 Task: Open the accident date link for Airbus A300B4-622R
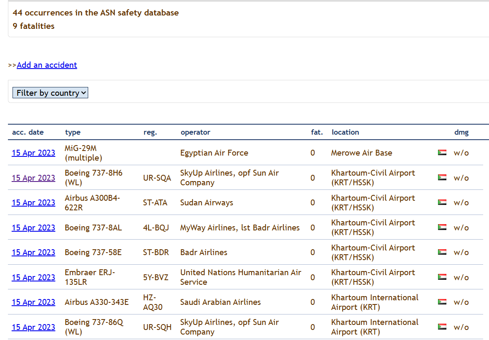tap(33, 202)
